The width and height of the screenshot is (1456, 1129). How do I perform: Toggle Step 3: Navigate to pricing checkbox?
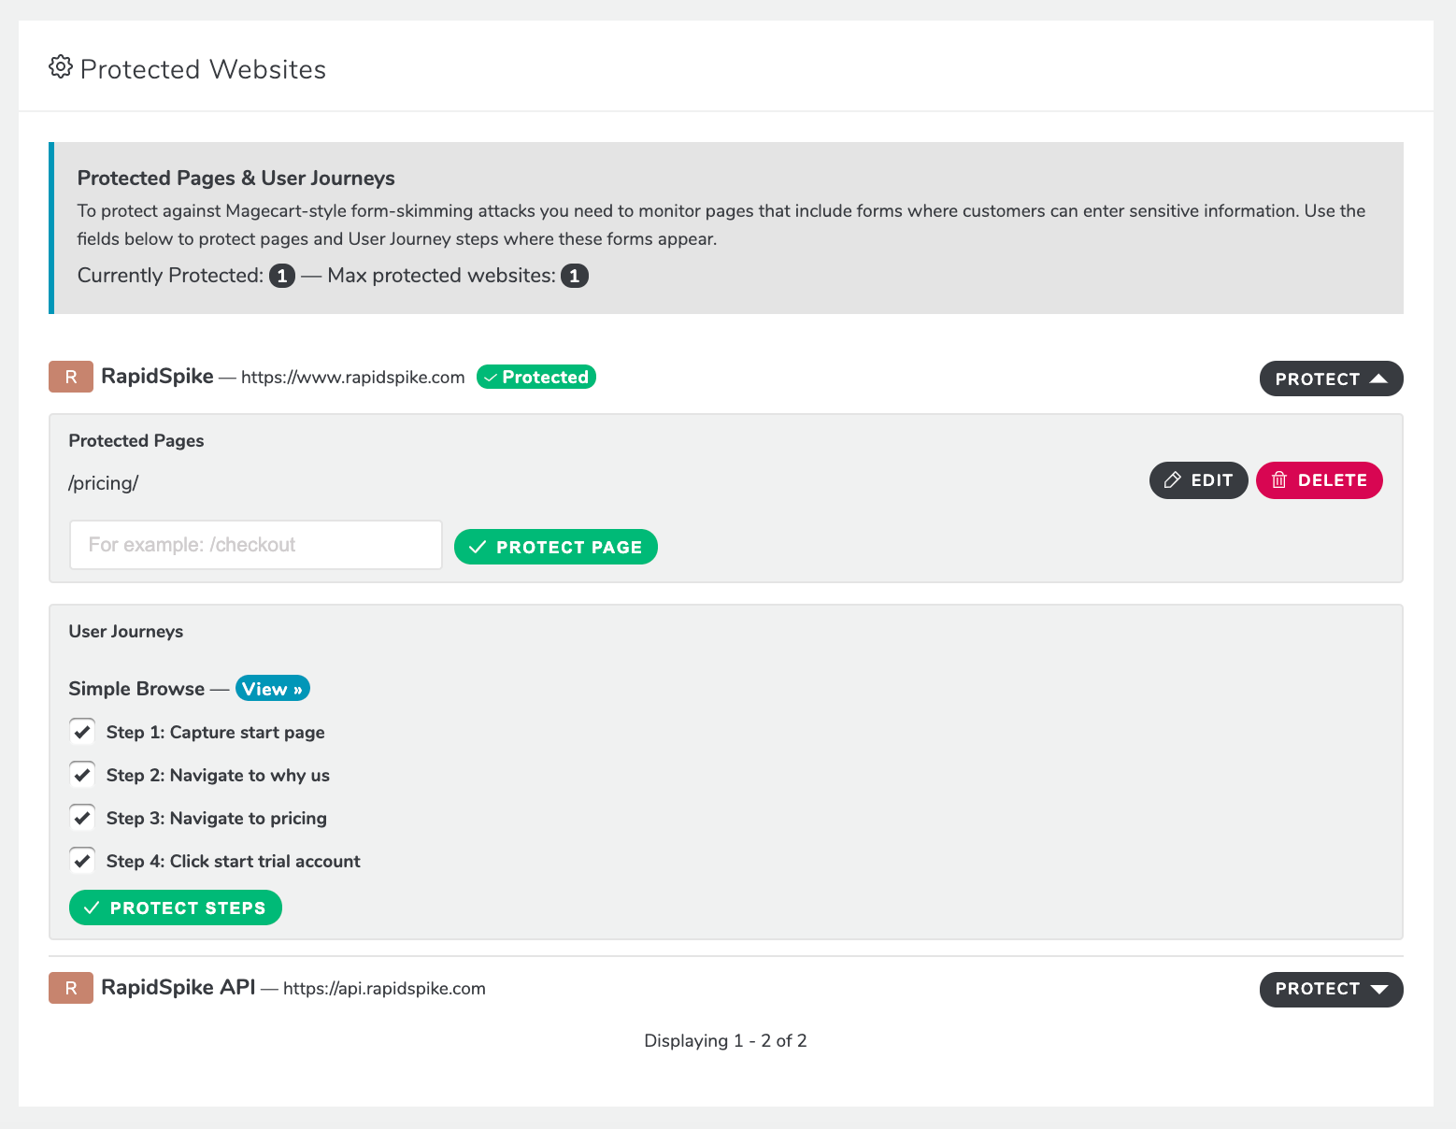[x=82, y=817]
